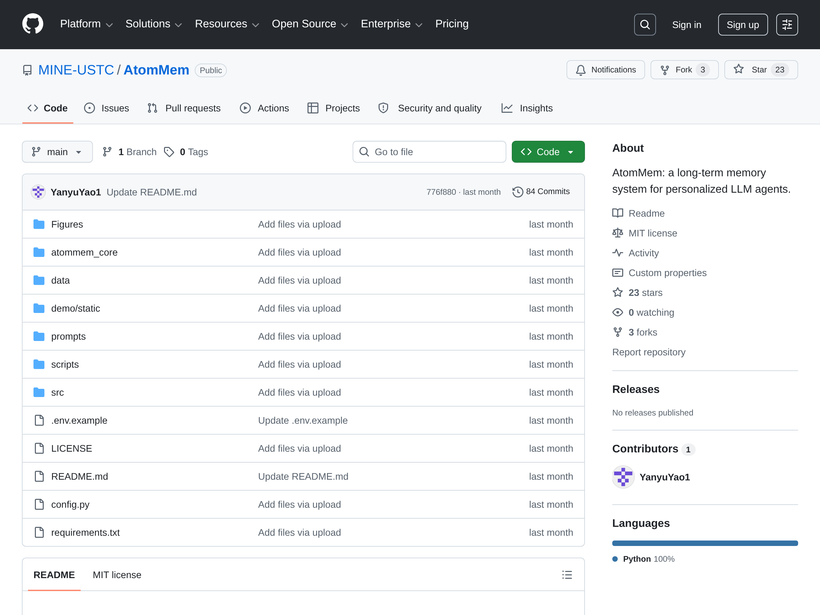
Task: Click the Notifications bell icon
Action: (x=580, y=70)
